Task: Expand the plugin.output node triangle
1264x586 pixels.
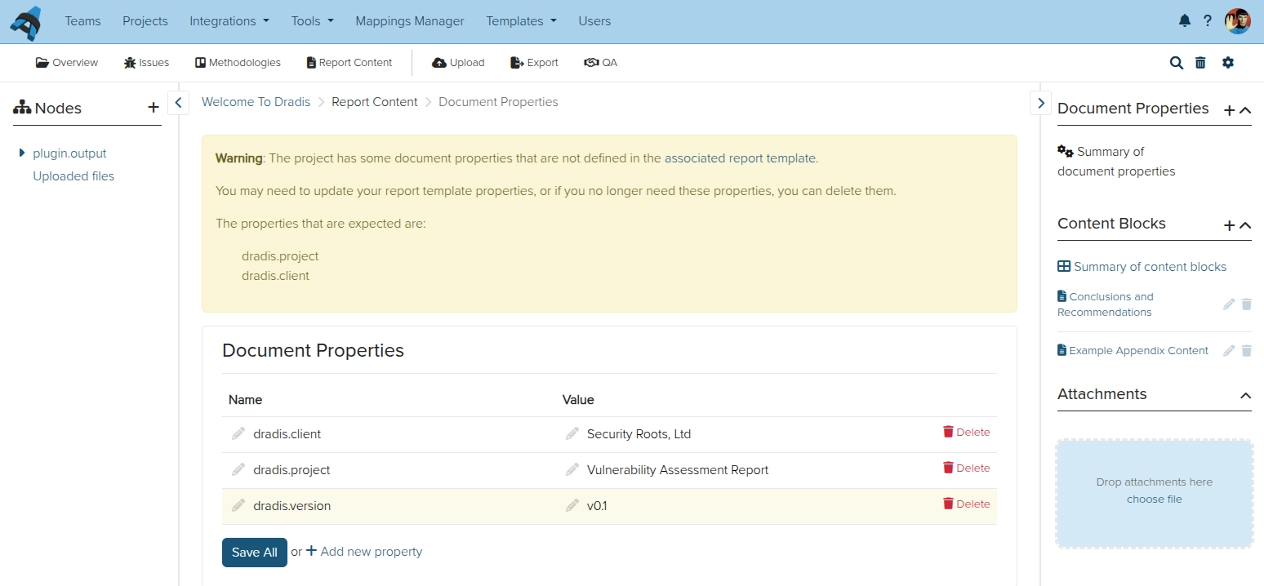Action: (22, 153)
